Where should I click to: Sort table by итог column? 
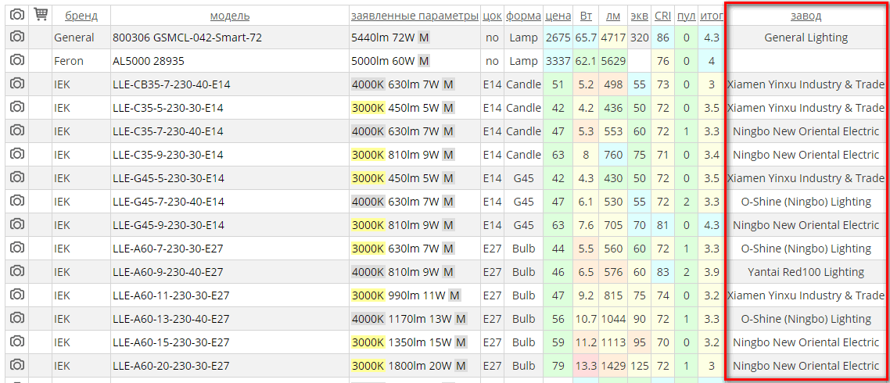coord(712,16)
